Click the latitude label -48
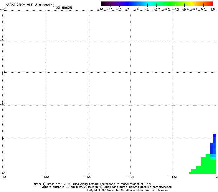 point(3,138)
